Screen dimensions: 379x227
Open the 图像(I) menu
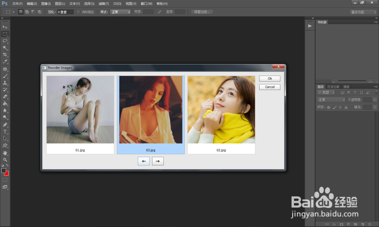[46, 4]
